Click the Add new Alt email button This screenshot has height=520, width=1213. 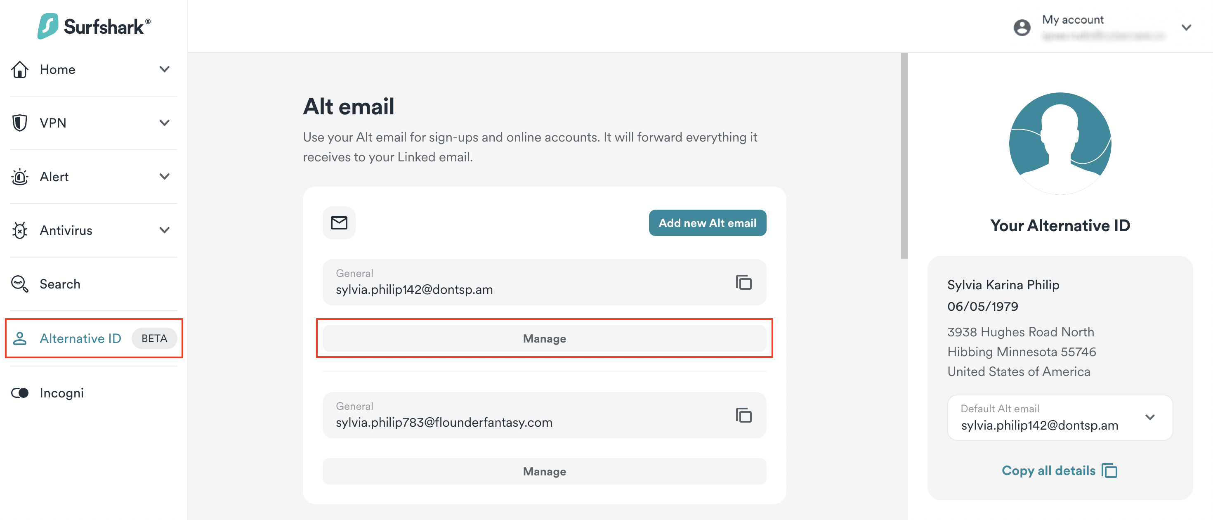point(707,223)
